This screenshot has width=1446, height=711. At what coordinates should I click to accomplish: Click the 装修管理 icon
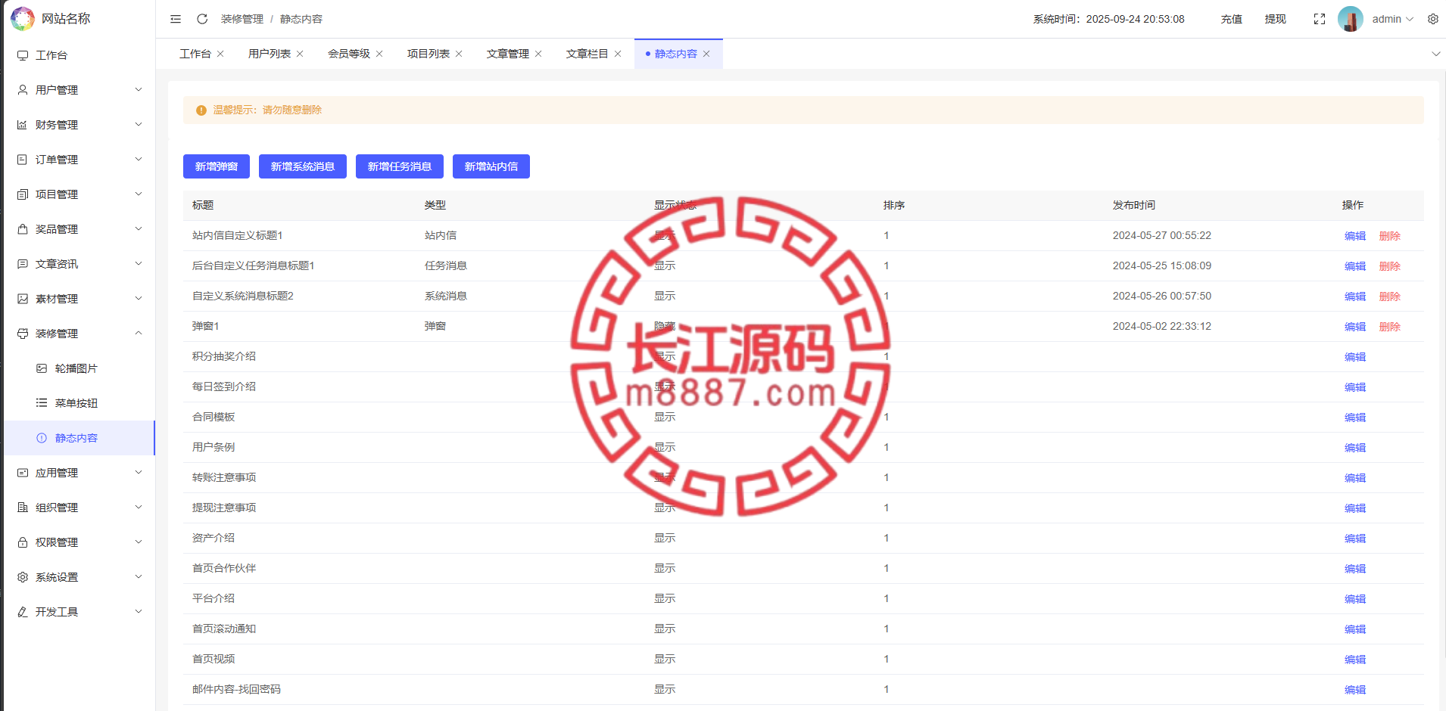tap(23, 334)
